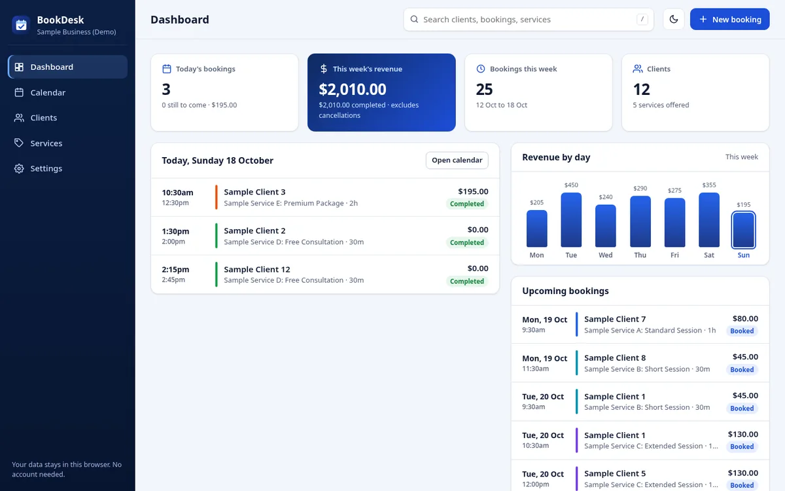The width and height of the screenshot is (785, 491).
Task: Click the Services tag icon in sidebar
Action: click(x=19, y=143)
